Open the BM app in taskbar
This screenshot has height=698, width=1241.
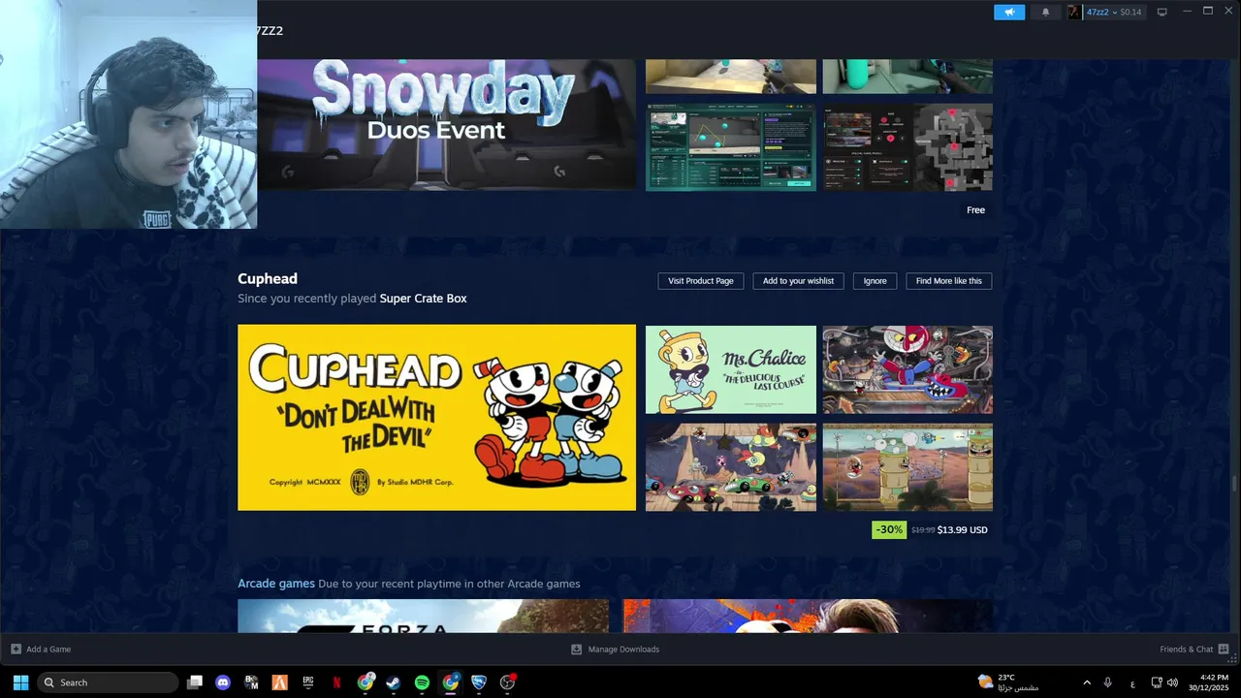click(251, 682)
